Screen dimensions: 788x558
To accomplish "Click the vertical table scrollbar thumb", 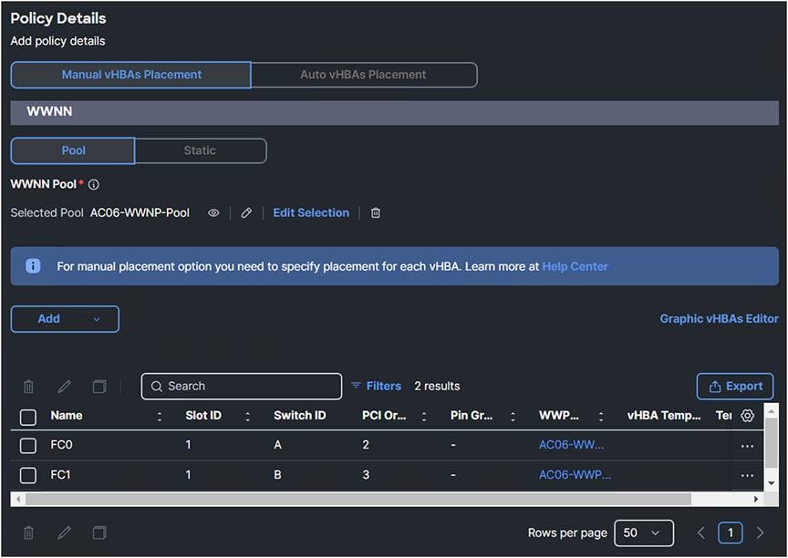I will (x=771, y=444).
